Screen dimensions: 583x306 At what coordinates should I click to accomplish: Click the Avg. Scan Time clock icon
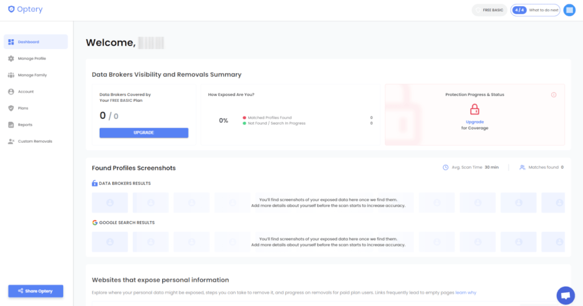446,167
